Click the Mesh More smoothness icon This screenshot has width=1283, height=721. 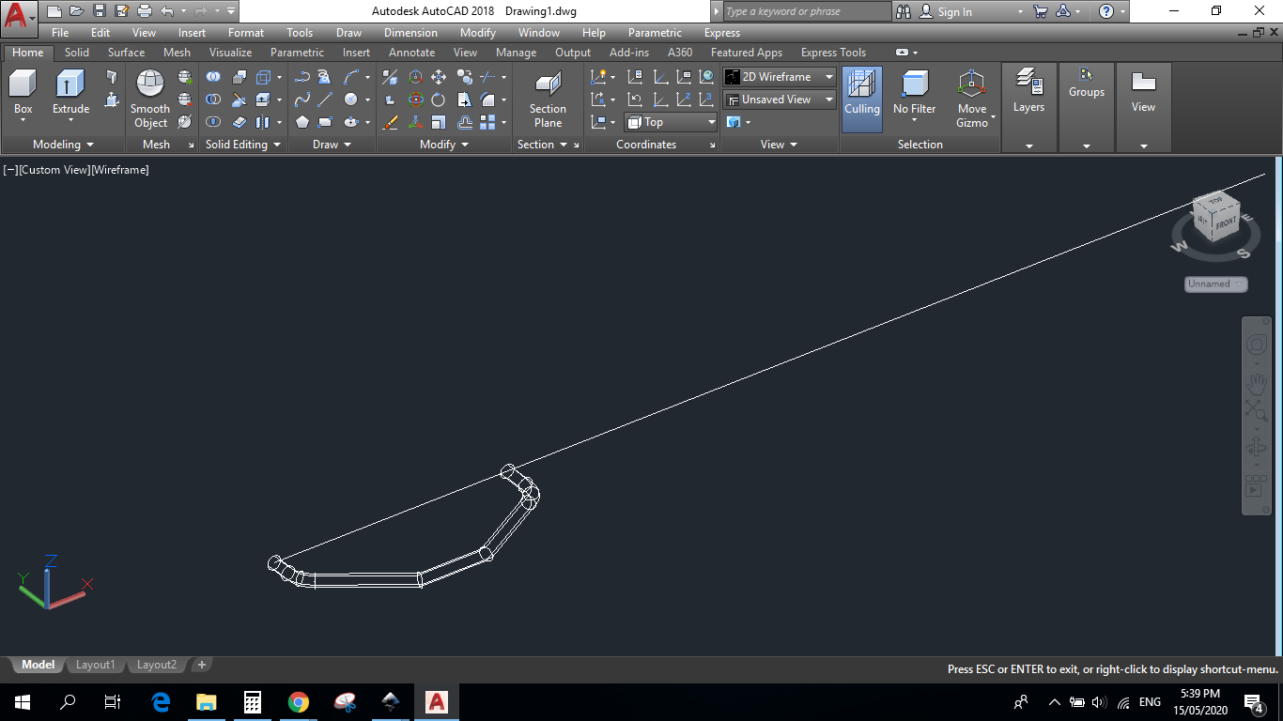point(185,77)
